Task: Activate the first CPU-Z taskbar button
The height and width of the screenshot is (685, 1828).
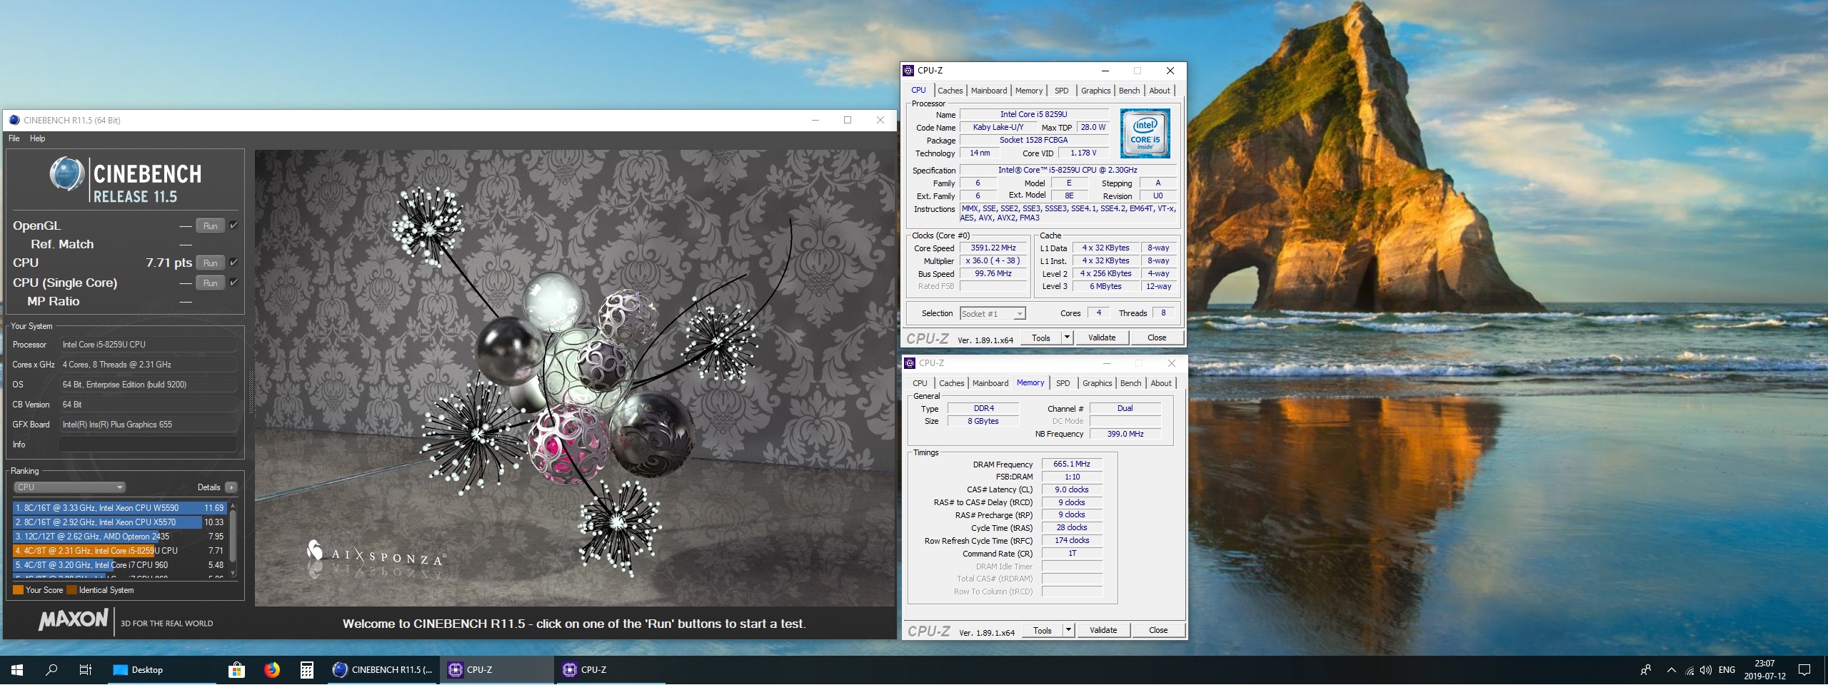Action: (x=496, y=670)
